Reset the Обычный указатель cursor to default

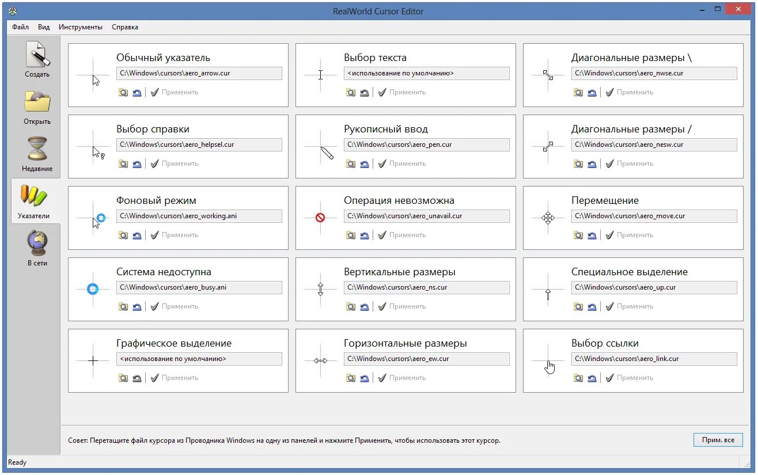pos(137,92)
